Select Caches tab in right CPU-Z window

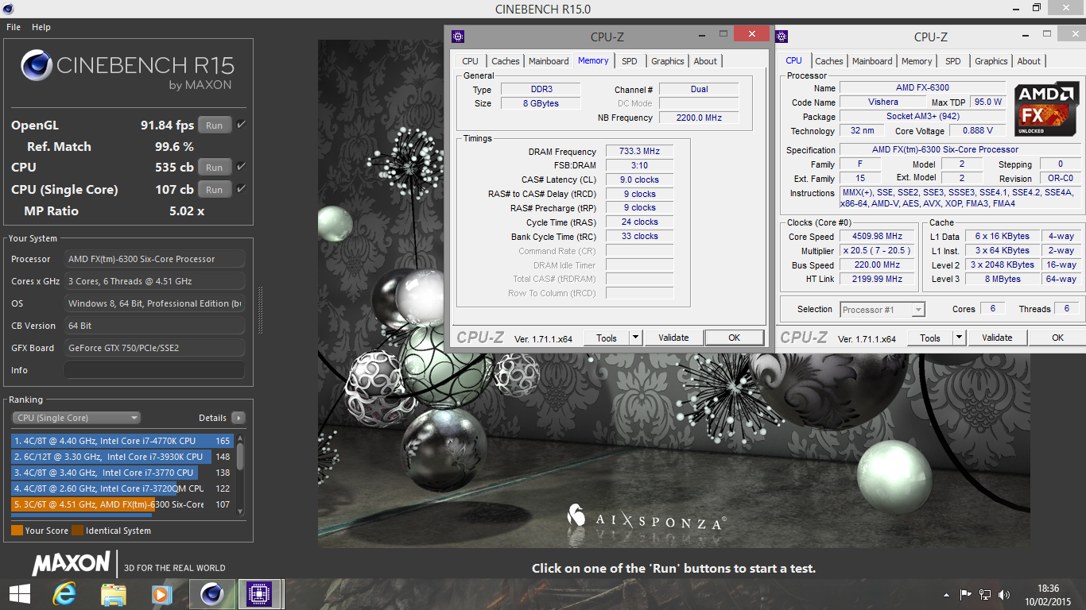pos(828,61)
